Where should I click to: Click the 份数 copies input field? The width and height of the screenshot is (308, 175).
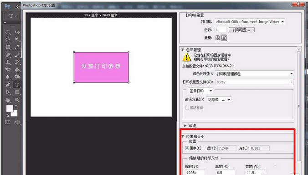pos(221,30)
